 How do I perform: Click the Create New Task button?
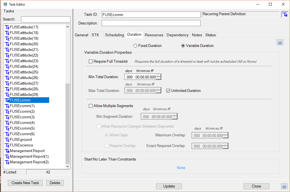[x=25, y=183]
